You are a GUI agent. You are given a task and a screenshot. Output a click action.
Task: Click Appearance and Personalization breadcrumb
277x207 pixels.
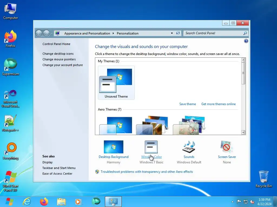coord(87,33)
